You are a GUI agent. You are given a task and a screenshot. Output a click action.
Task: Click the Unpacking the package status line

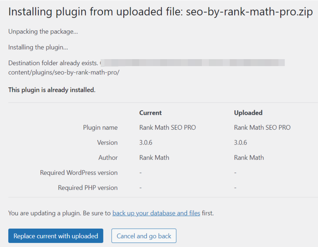pos(43,32)
